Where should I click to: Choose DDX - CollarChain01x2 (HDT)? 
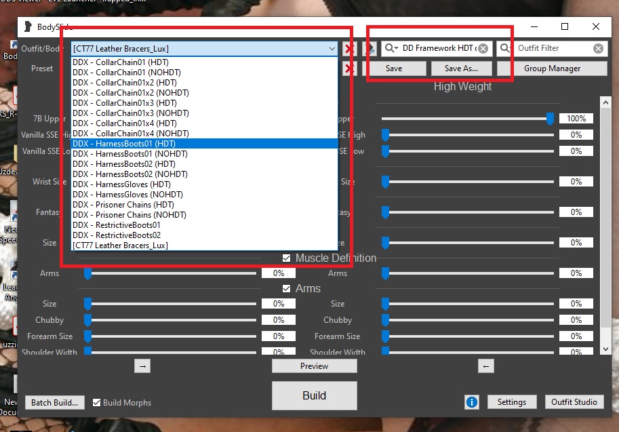[205, 83]
